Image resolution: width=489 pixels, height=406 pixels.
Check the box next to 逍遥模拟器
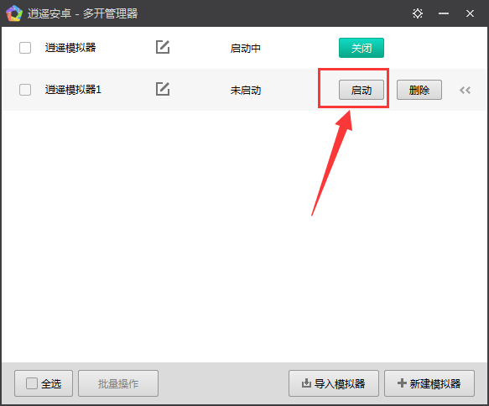pos(25,48)
